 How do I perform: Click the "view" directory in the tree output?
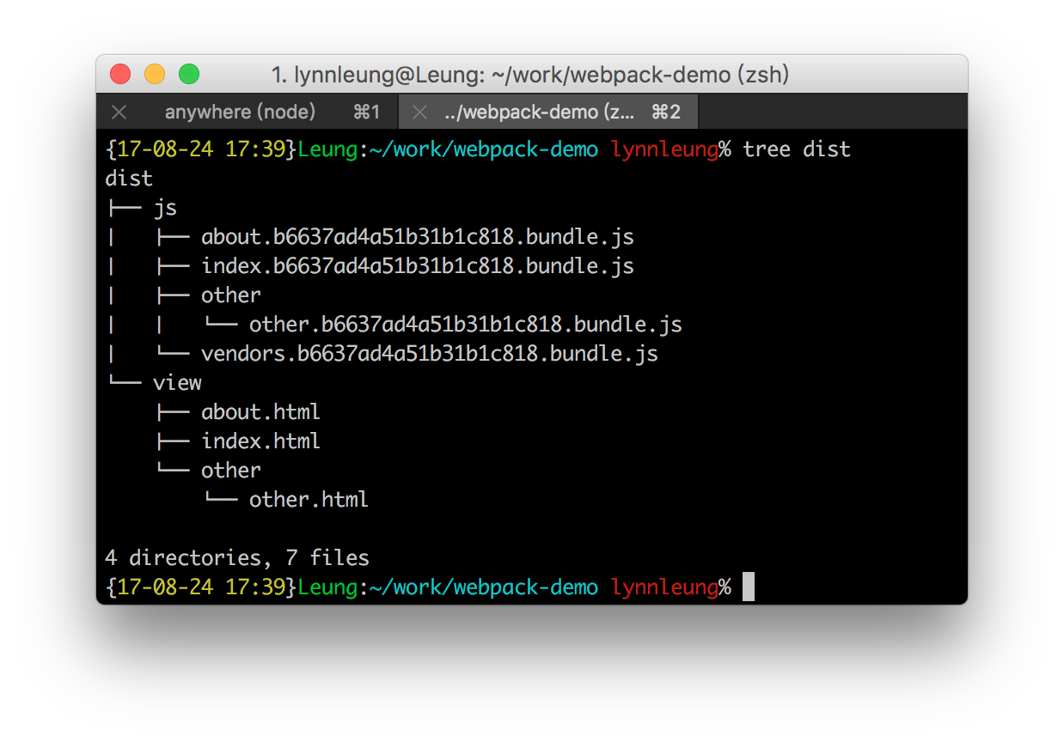click(x=177, y=383)
